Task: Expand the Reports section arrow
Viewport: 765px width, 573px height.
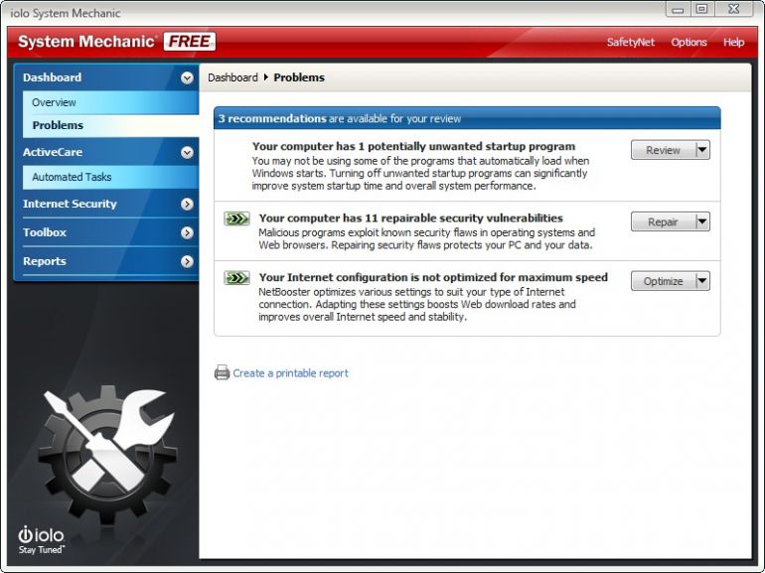Action: [x=187, y=261]
